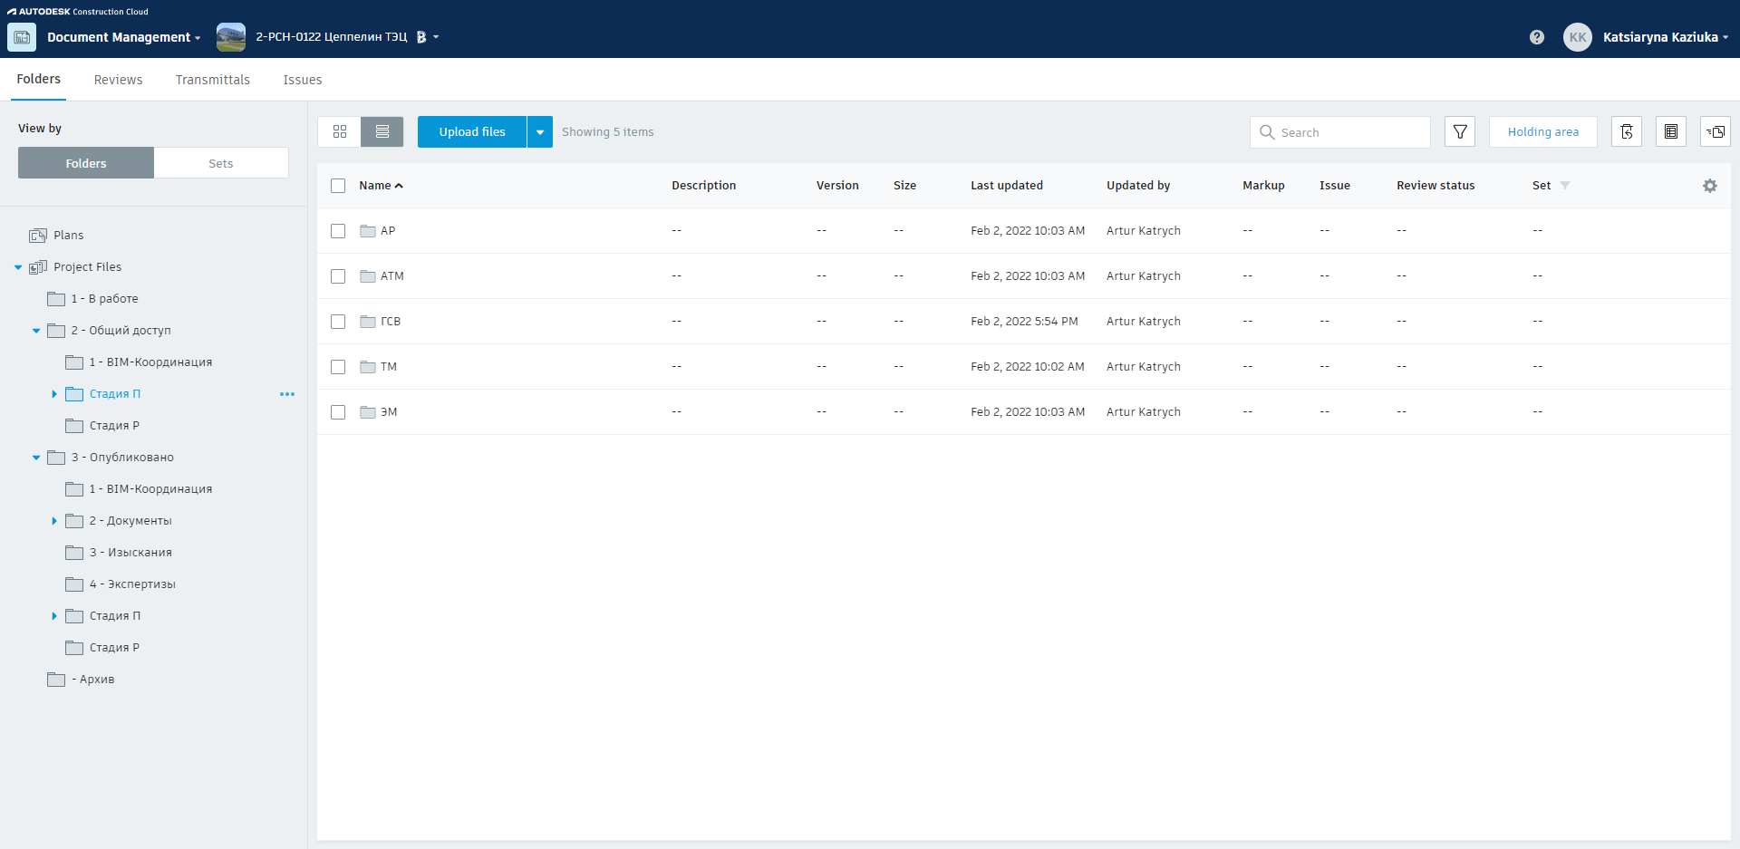The height and width of the screenshot is (849, 1740).
Task: Open the filter funnel icon
Action: (1460, 131)
